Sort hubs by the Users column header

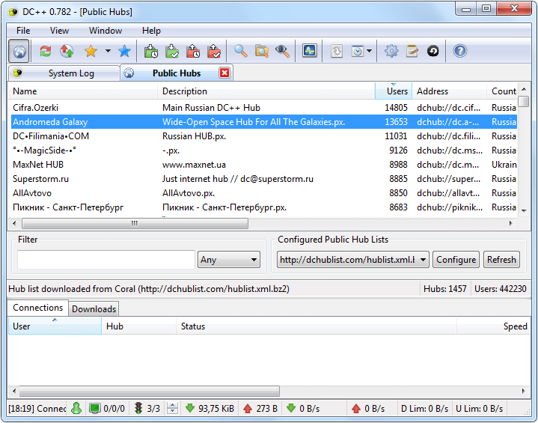tap(394, 91)
